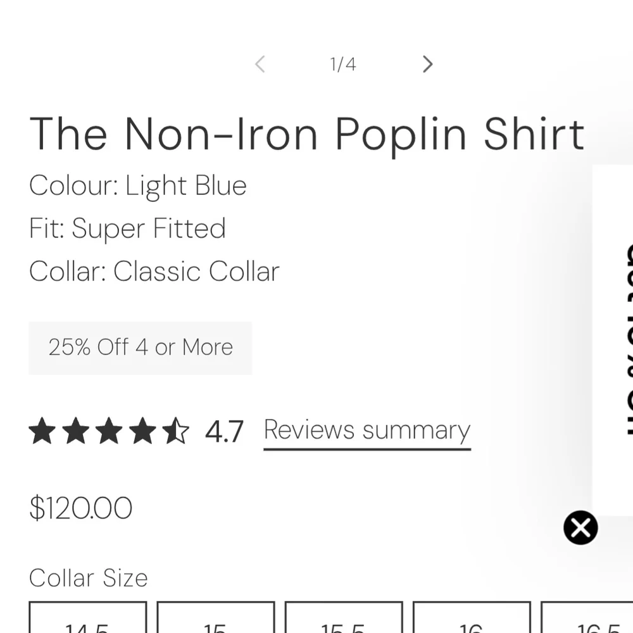This screenshot has width=633, height=633.
Task: Open the Reviews summary link
Action: 367,430
